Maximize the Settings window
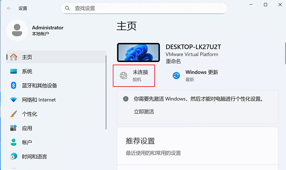286x170 pixels. coord(266,5)
